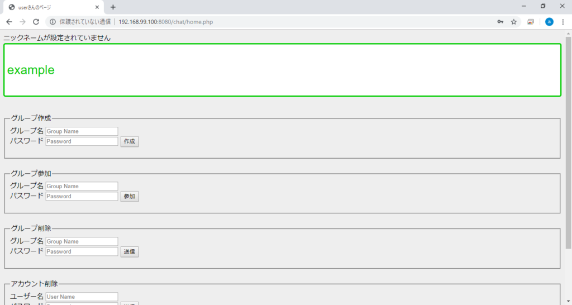Bookmark this page with the star icon
This screenshot has width=572, height=305.
[x=514, y=22]
